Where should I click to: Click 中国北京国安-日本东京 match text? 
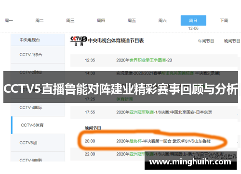click(x=191, y=112)
